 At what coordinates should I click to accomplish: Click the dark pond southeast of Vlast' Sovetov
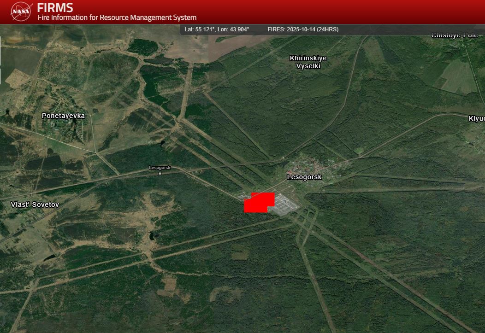point(151,237)
